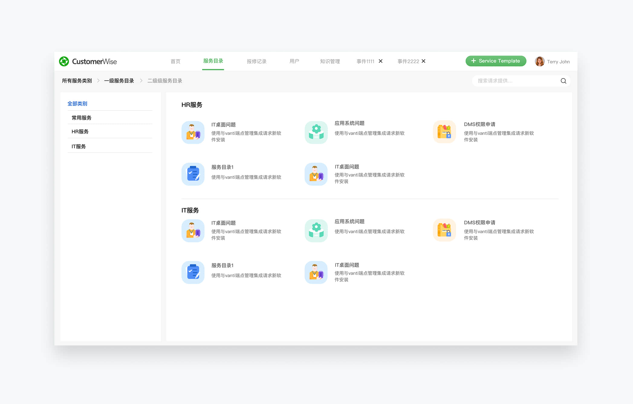633x404 pixels.
Task: Close the 事件2222 tab
Action: (x=424, y=61)
